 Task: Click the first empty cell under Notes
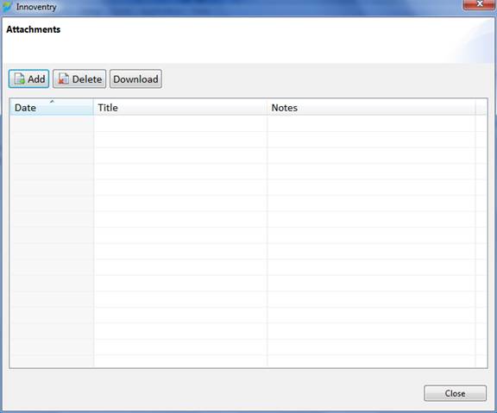point(371,123)
